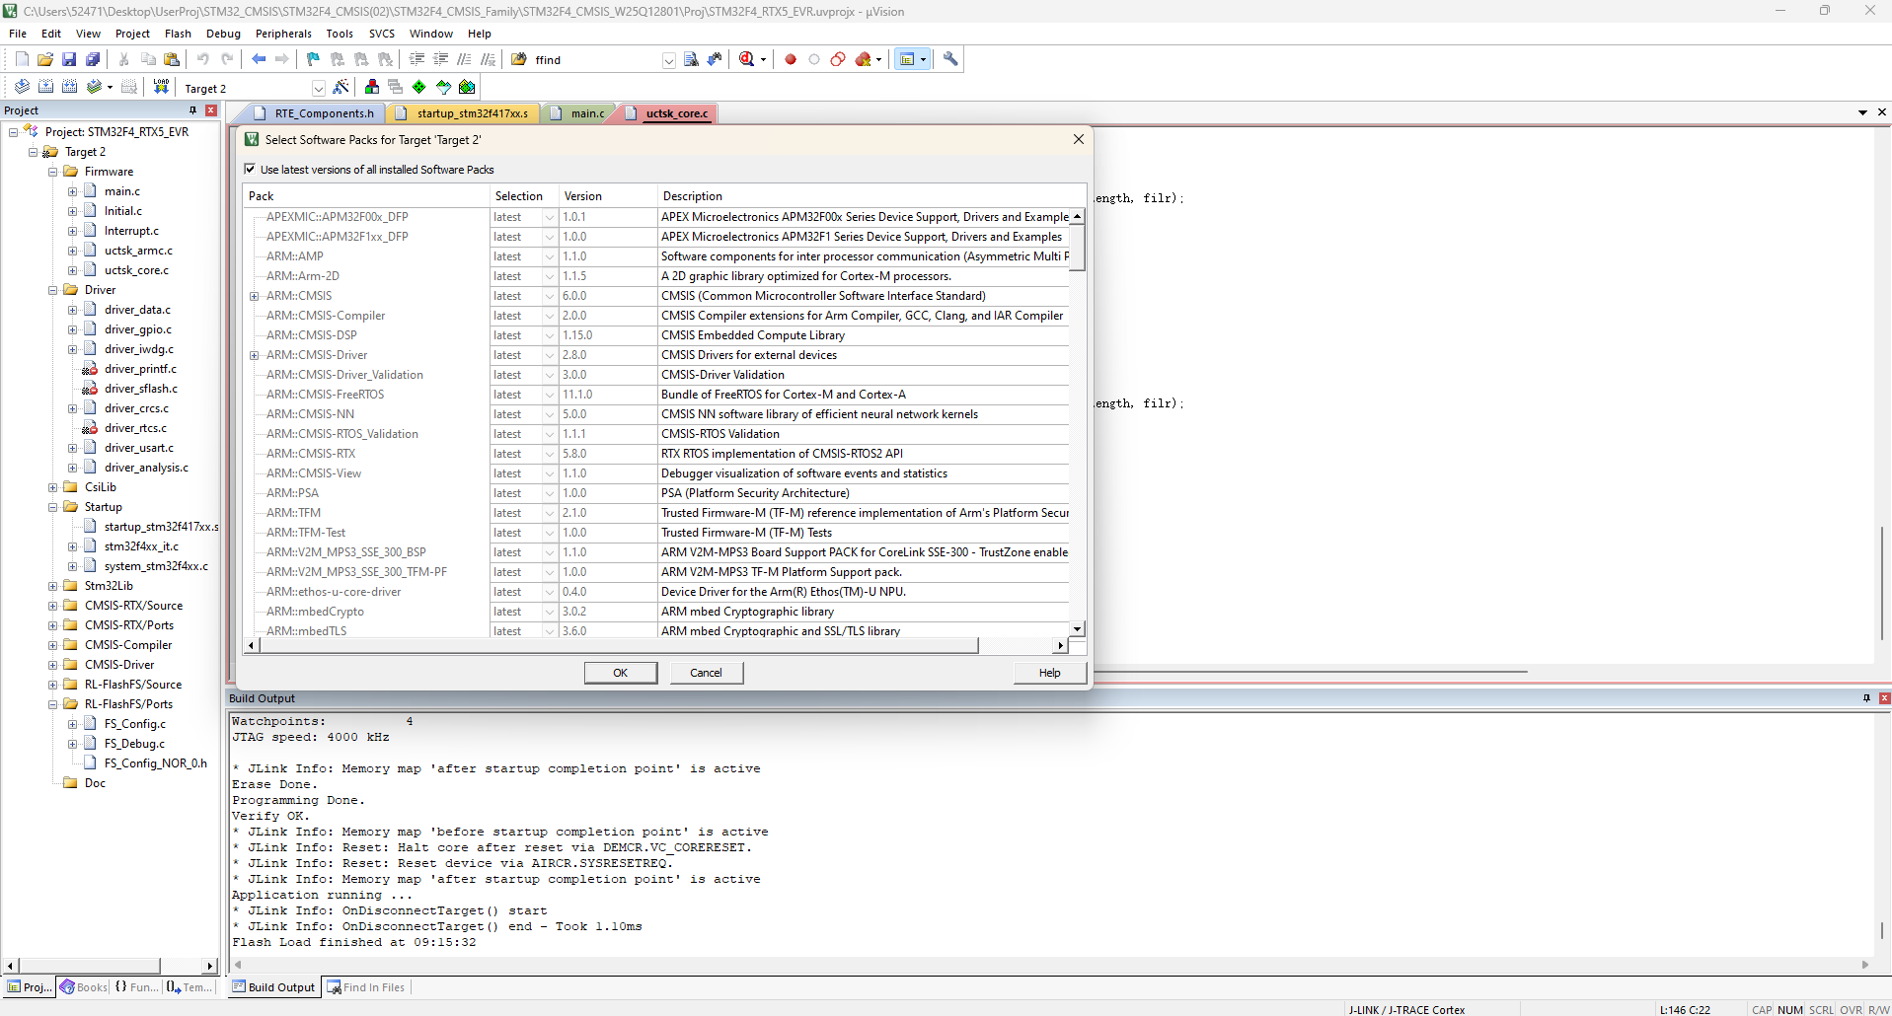This screenshot has height=1016, width=1892.
Task: Click Cancel in Select Software Packs dialog
Action: 706,673
